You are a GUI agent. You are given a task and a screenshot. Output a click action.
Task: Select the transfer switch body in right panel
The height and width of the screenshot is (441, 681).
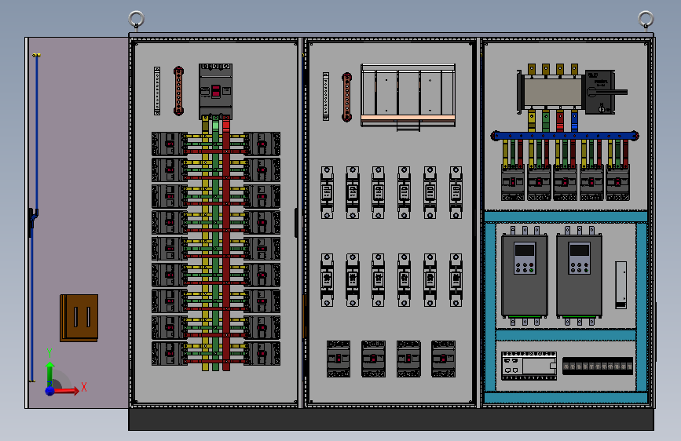coord(552,92)
